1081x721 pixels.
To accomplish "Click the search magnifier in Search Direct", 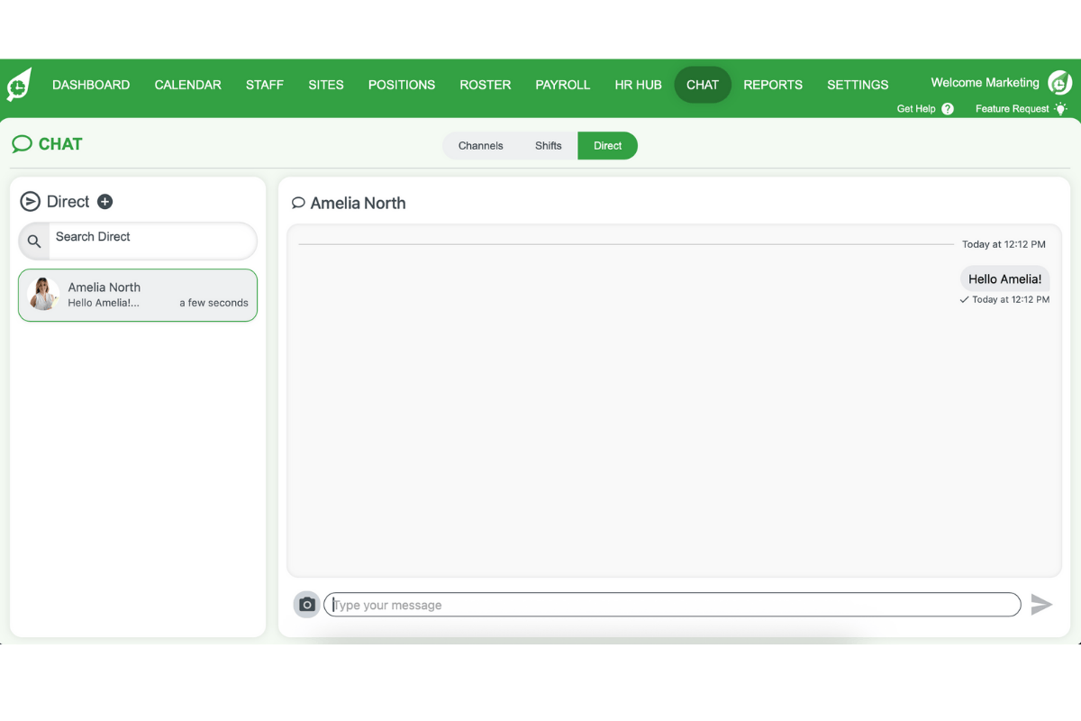I will tap(33, 241).
